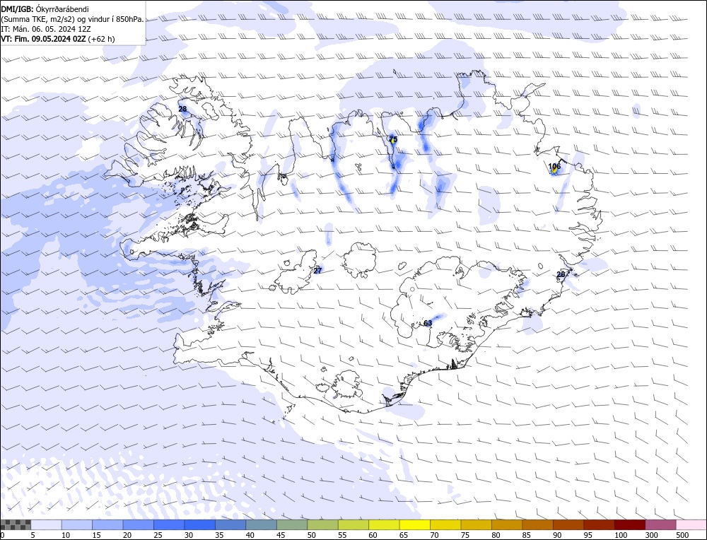Click the 300–500 pale pink swatch
The height and width of the screenshot is (540, 707).
[660, 524]
